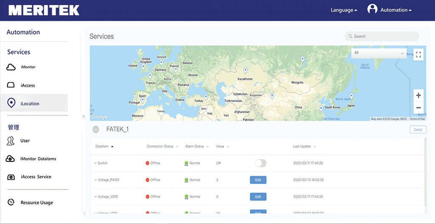435x224 pixels.
Task: Click the iAccess icon in sidebar
Action: (x=11, y=85)
